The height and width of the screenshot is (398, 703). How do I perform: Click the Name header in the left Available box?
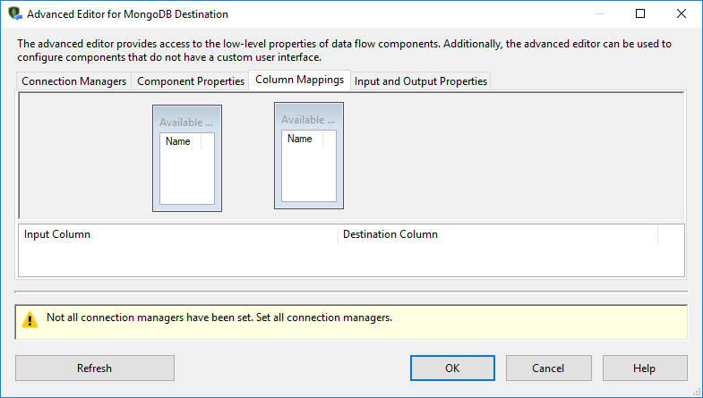(181, 141)
